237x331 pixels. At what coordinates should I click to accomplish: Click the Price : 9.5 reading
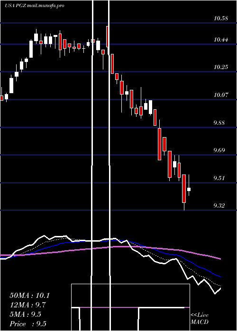click(28, 324)
